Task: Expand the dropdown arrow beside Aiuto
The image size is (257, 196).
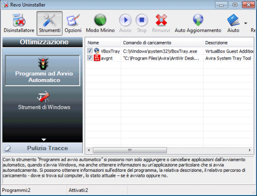Action: click(x=245, y=23)
